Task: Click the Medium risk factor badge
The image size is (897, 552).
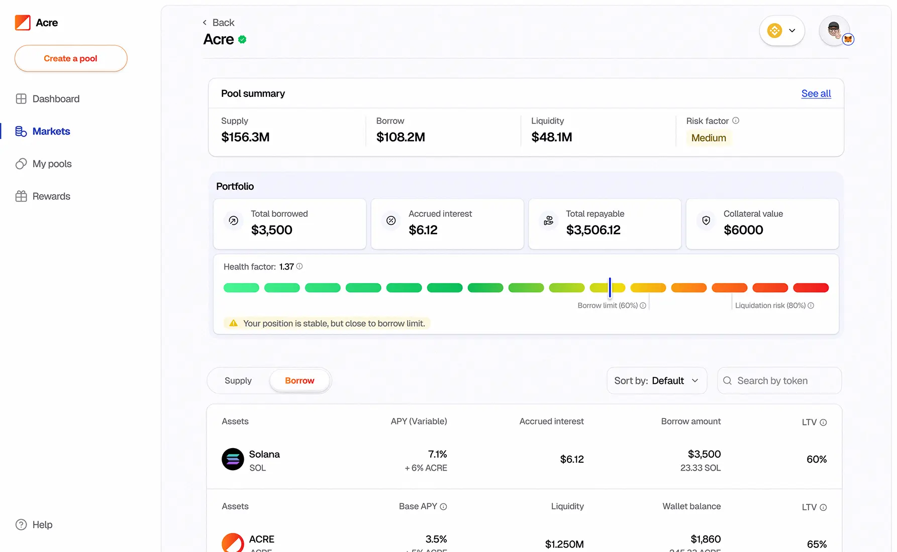Action: [x=709, y=138]
